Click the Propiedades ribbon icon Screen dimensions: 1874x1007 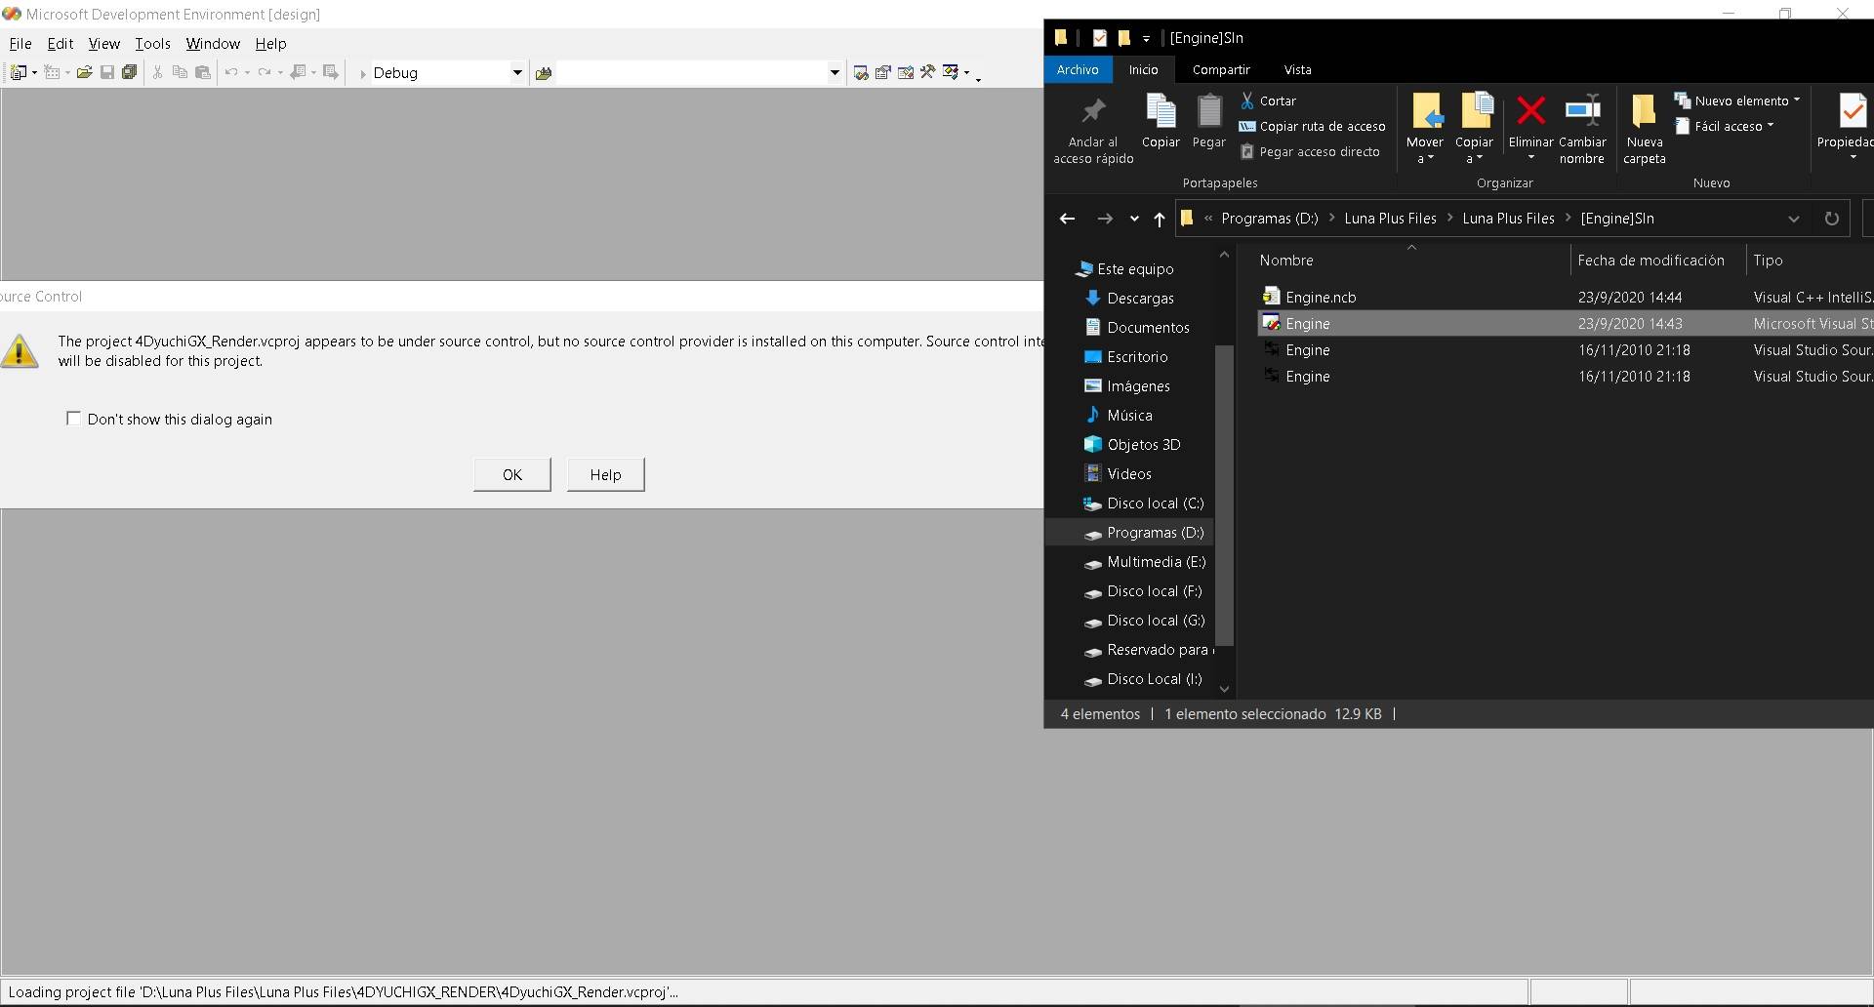1853,111
